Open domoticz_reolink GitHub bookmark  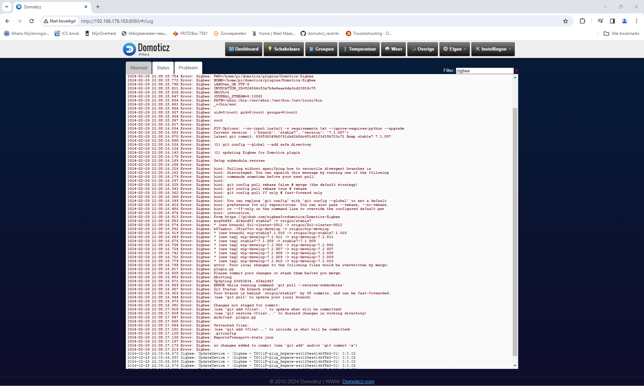[x=320, y=33]
